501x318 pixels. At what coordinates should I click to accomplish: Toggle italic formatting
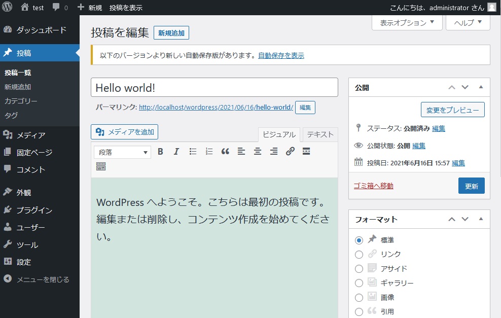(176, 152)
